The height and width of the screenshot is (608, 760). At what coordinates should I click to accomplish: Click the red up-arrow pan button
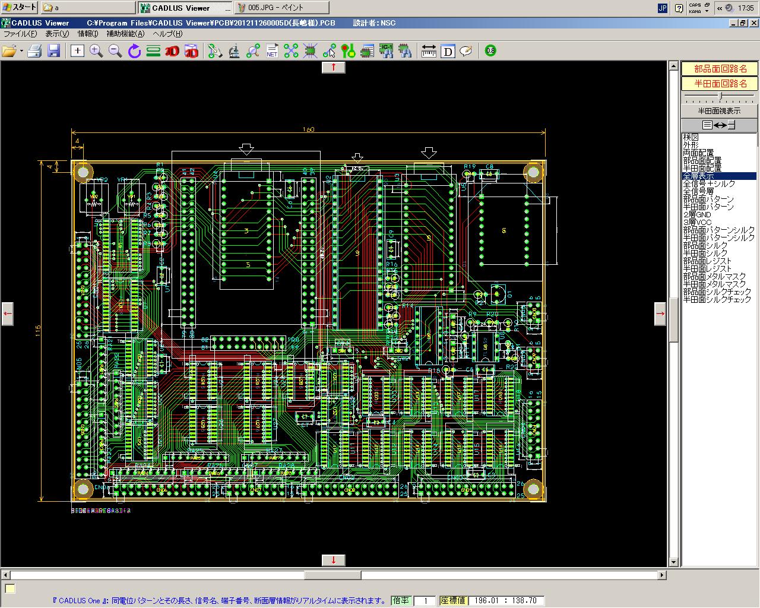334,67
